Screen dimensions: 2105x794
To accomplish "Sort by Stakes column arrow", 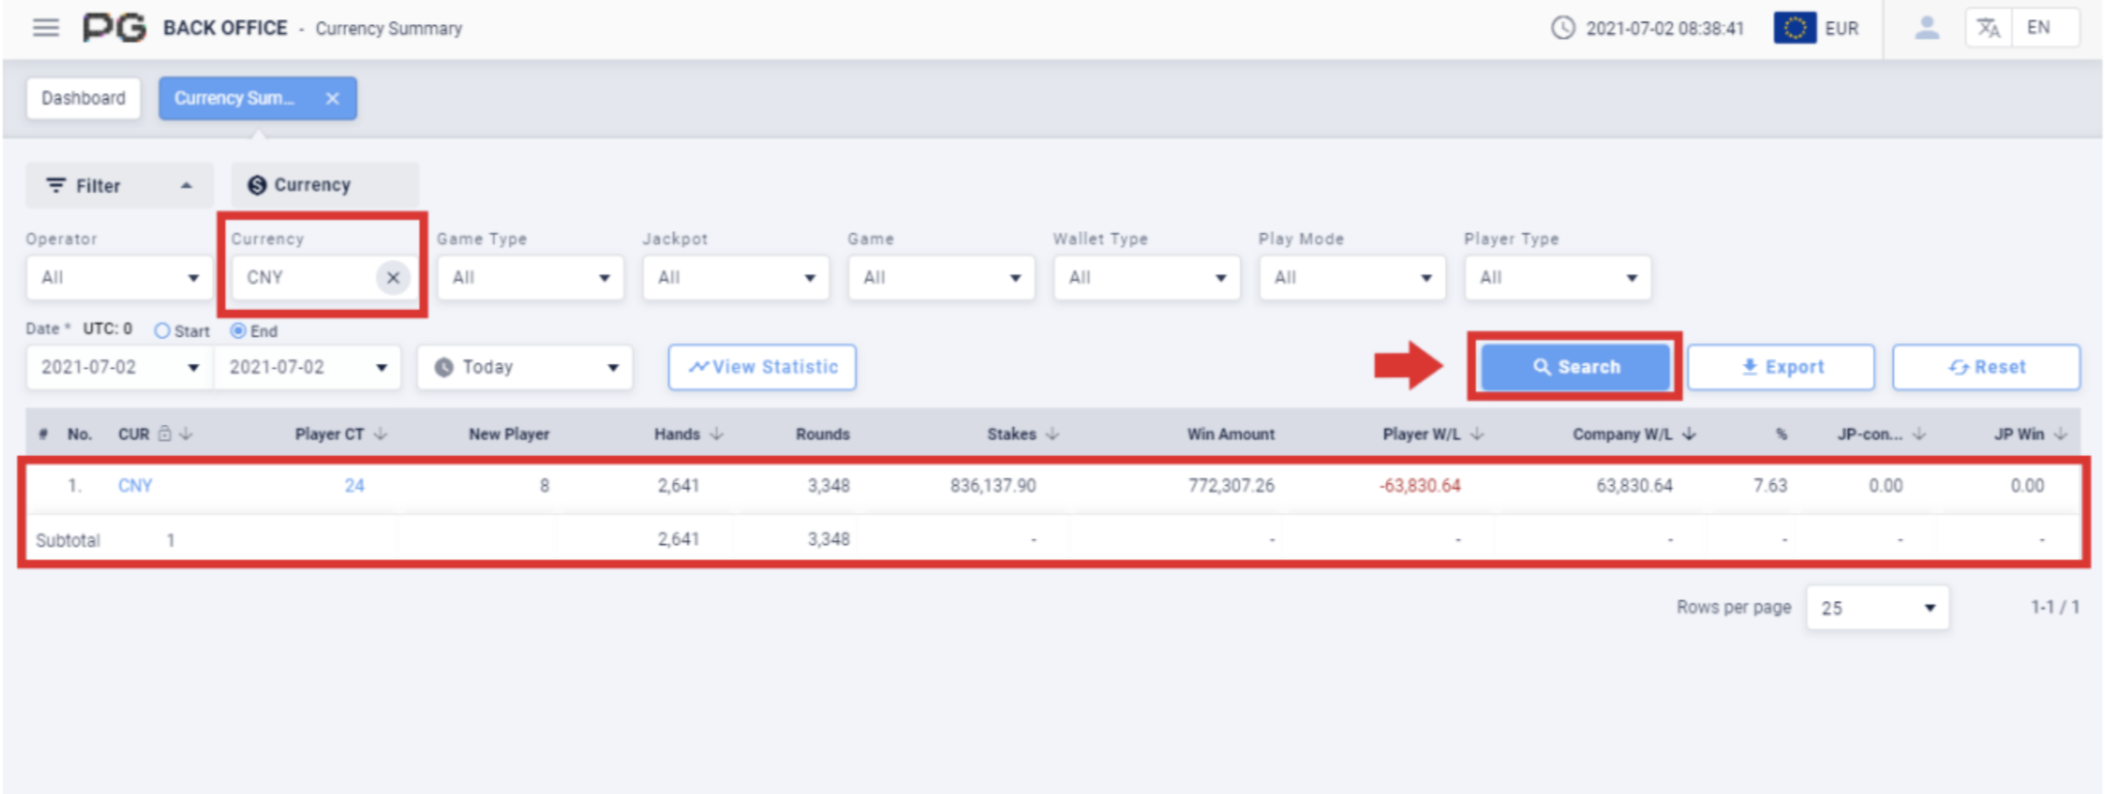I will (x=1052, y=435).
